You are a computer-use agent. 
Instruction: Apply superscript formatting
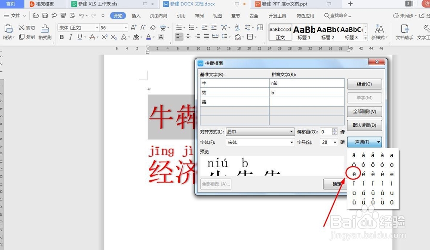coord(105,37)
